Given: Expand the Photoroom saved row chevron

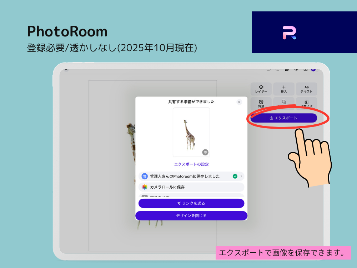Looking at the screenshot, I should (x=241, y=176).
